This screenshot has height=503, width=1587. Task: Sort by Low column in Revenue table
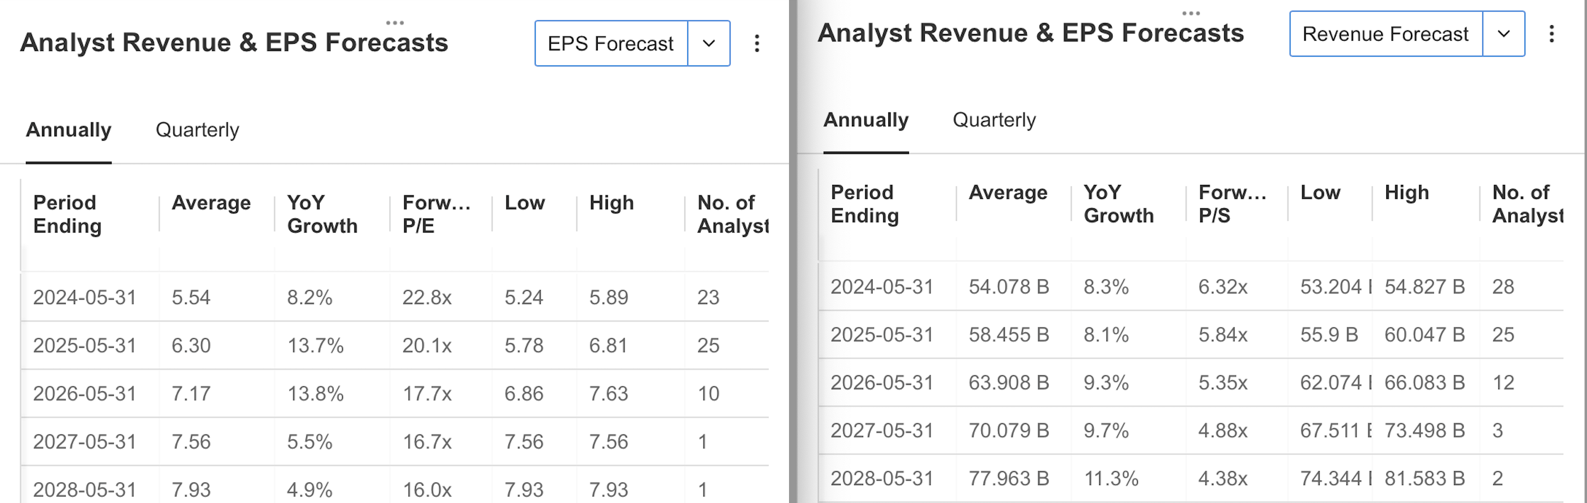[1320, 192]
